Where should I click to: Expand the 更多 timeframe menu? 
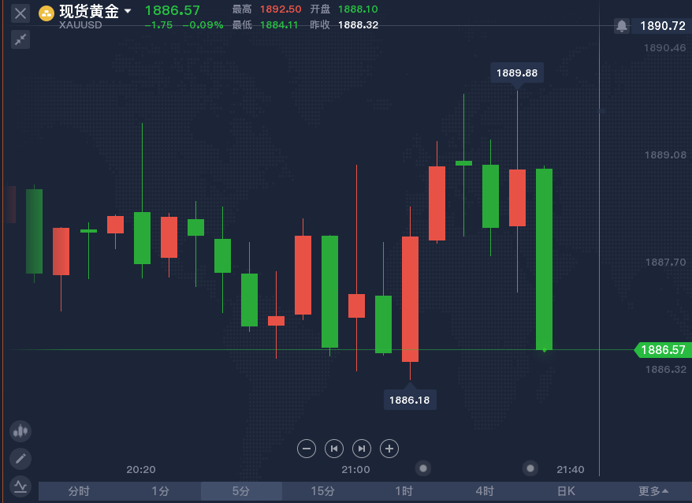(x=653, y=491)
